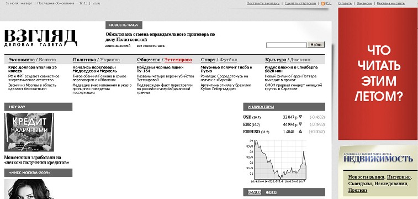Read Курс доллара упал на 35 копеек
Image resolution: width=418 pixels, height=199 pixels.
(33, 69)
